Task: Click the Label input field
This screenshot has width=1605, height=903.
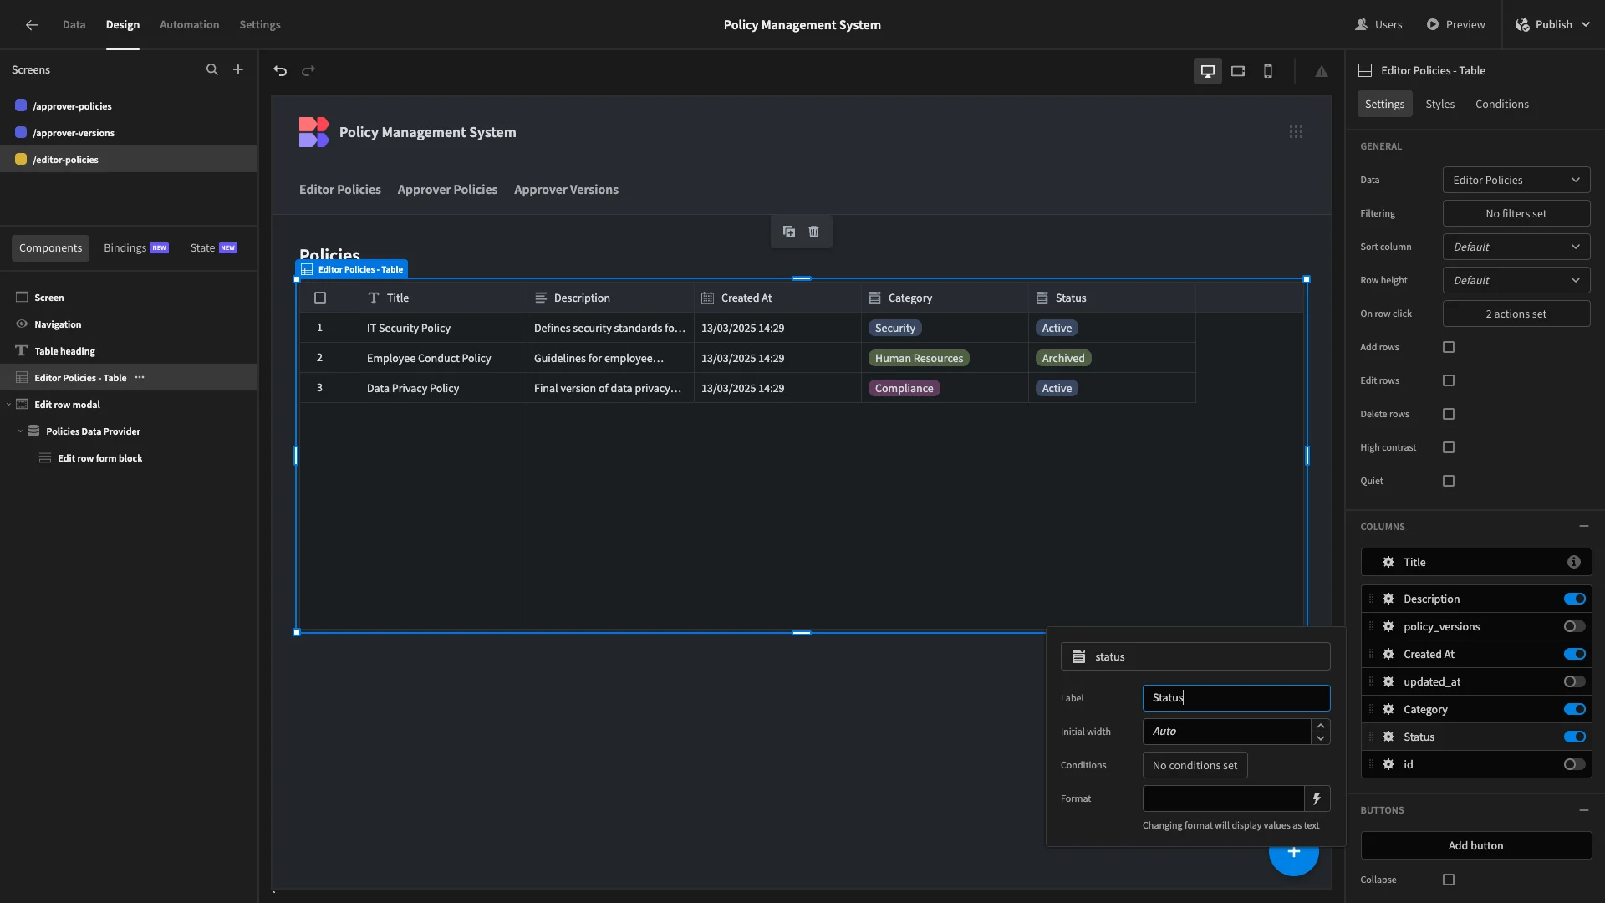Action: coord(1236,698)
